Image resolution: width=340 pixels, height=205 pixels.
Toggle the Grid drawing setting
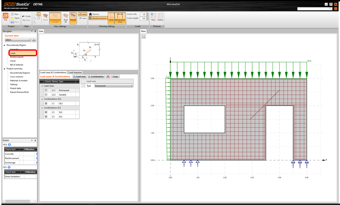(111, 17)
